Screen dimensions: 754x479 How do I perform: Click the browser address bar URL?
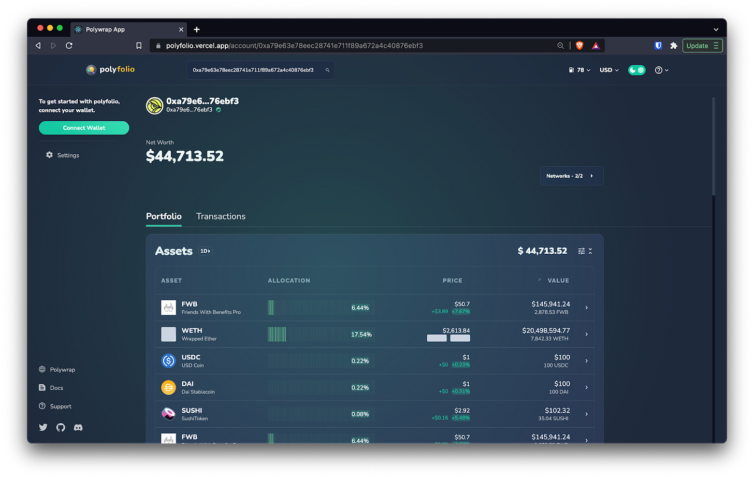tap(294, 46)
